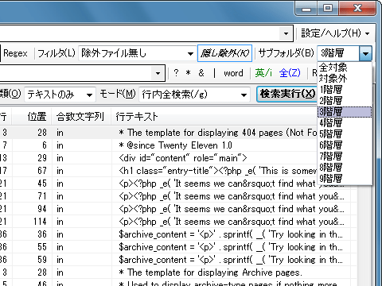Insert the & operator symbol

[201, 73]
